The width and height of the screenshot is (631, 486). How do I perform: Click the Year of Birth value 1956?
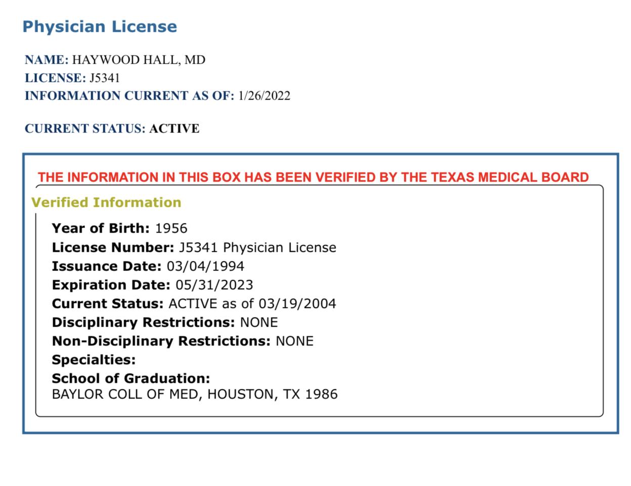pos(171,228)
